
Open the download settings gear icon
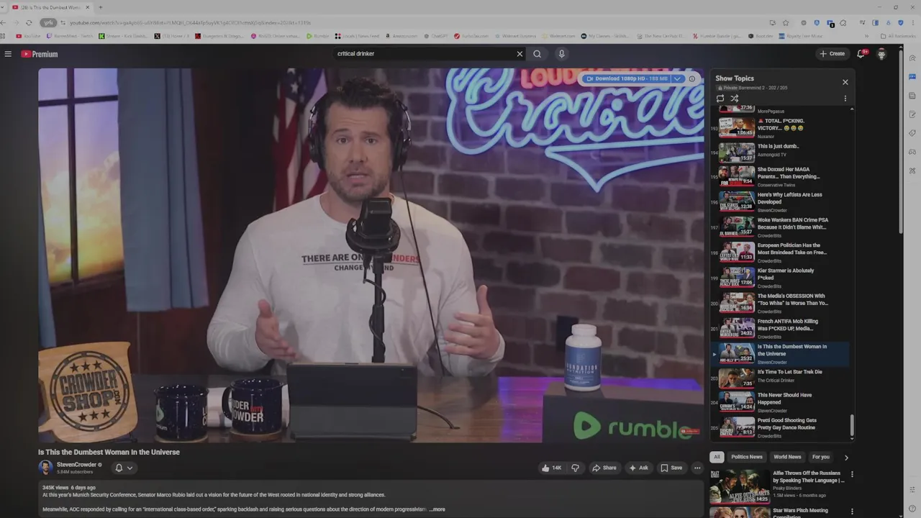tap(692, 78)
